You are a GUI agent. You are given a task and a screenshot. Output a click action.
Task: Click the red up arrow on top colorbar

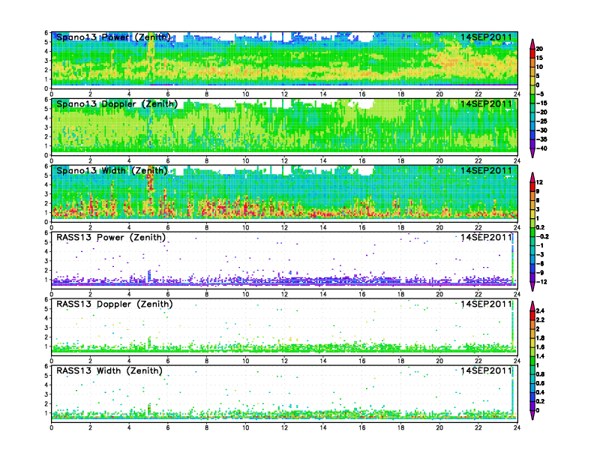click(532, 43)
